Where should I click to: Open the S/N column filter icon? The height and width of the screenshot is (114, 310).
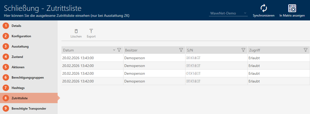[243, 50]
